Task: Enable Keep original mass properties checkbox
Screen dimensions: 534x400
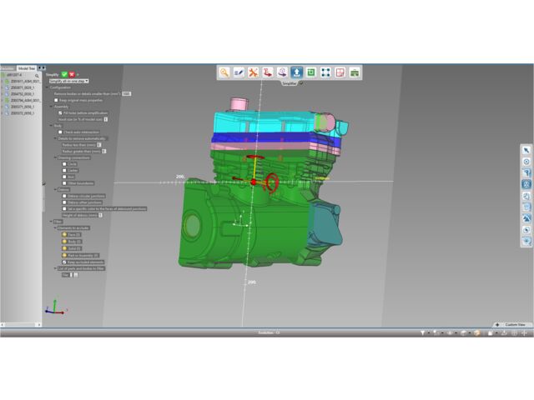Action: [57, 100]
